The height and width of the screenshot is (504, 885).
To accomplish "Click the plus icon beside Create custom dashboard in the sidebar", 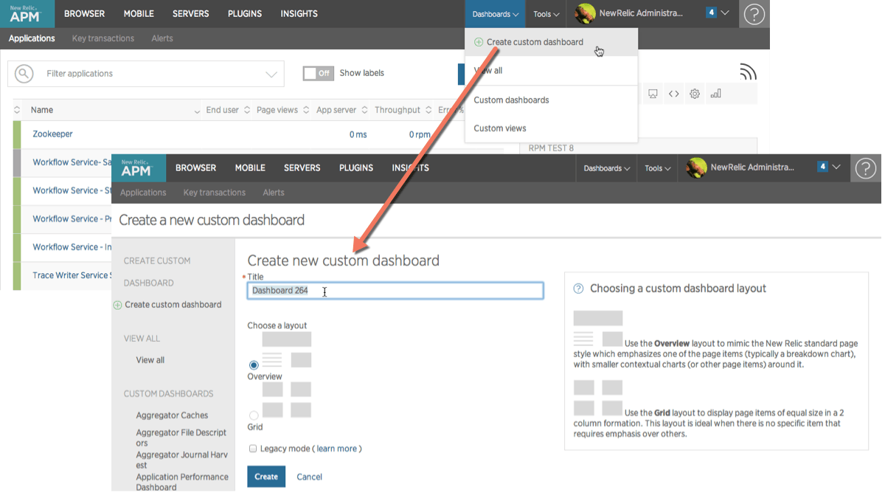I will [118, 305].
